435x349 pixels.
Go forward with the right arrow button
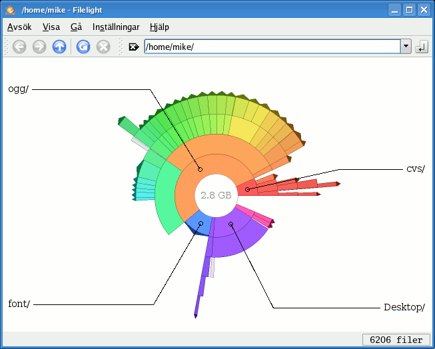click(39, 47)
